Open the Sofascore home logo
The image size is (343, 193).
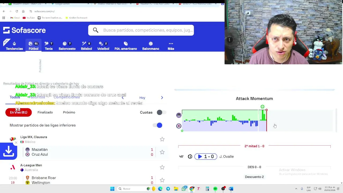[x=24, y=30]
